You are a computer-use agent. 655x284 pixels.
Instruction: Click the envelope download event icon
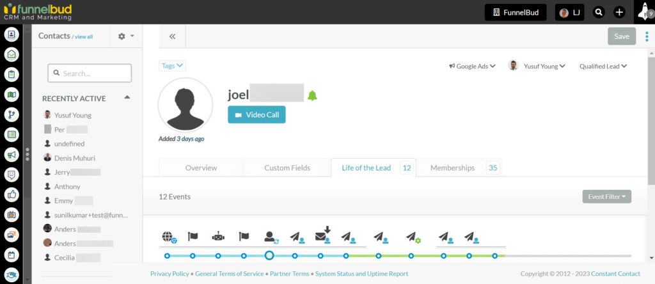pos(324,235)
